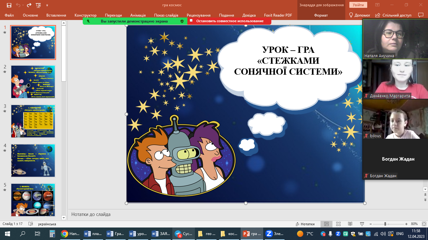This screenshot has height=240, width=428.
Task: Start Slide Show from status bar icon
Action: [x=362, y=224]
